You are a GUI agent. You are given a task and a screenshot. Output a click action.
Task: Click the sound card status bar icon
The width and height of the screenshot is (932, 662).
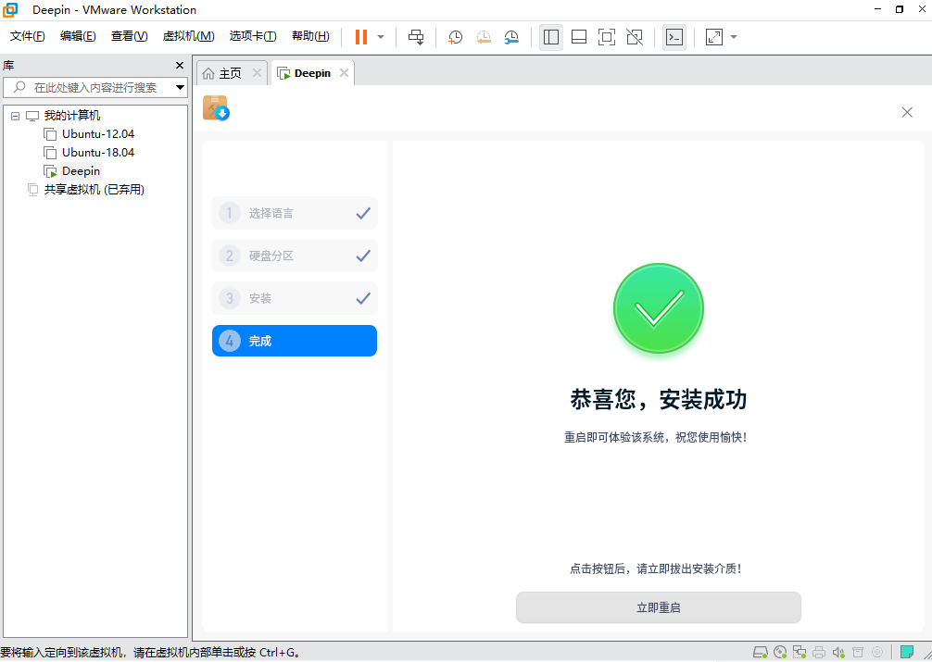(838, 653)
